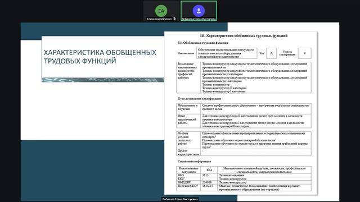Click the ЕКС row label

tap(181, 178)
